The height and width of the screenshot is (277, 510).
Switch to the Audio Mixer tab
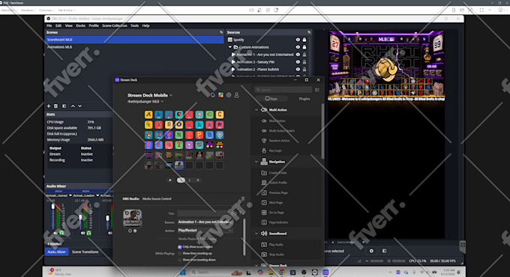click(x=56, y=252)
